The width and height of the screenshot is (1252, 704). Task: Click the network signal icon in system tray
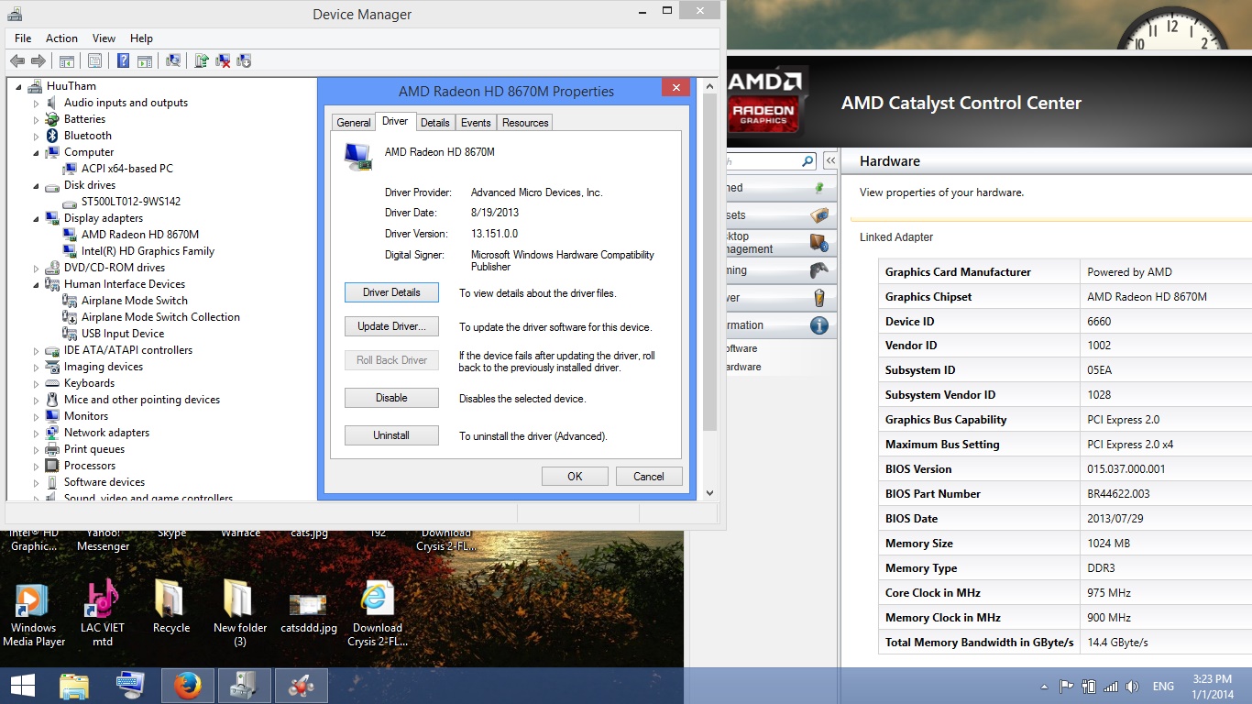[1111, 687]
